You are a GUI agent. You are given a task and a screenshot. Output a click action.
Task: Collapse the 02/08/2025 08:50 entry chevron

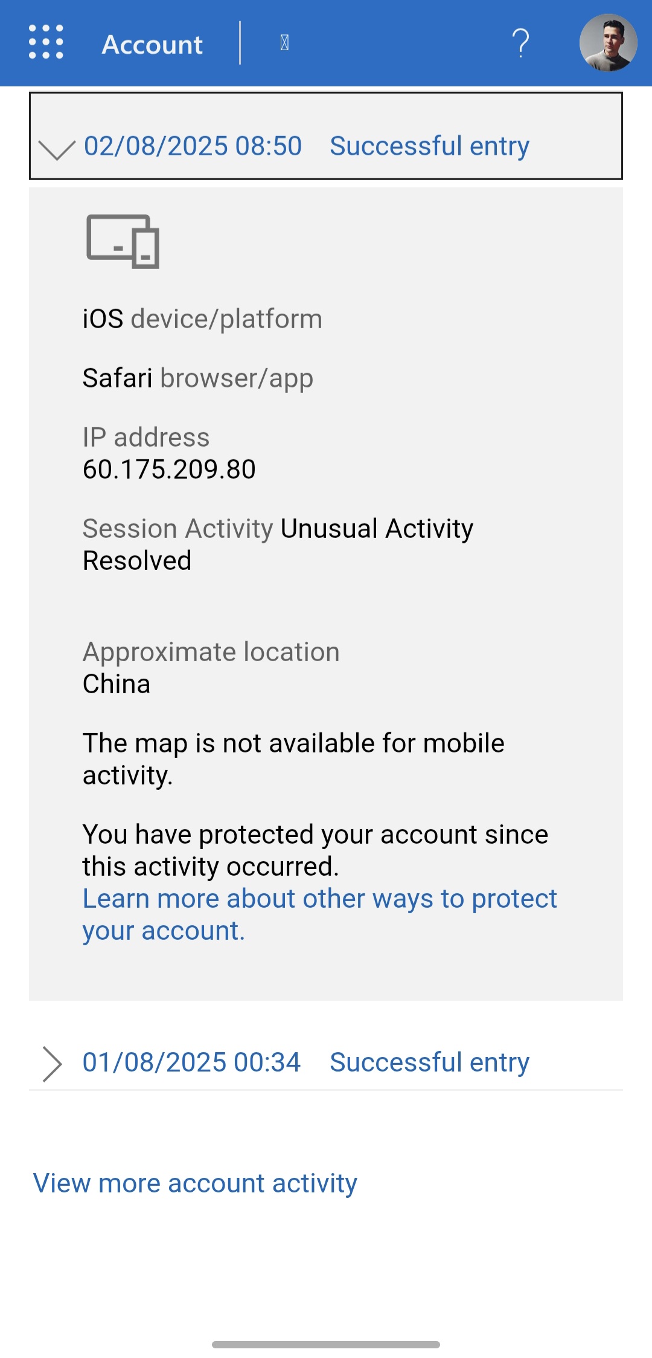(x=56, y=149)
